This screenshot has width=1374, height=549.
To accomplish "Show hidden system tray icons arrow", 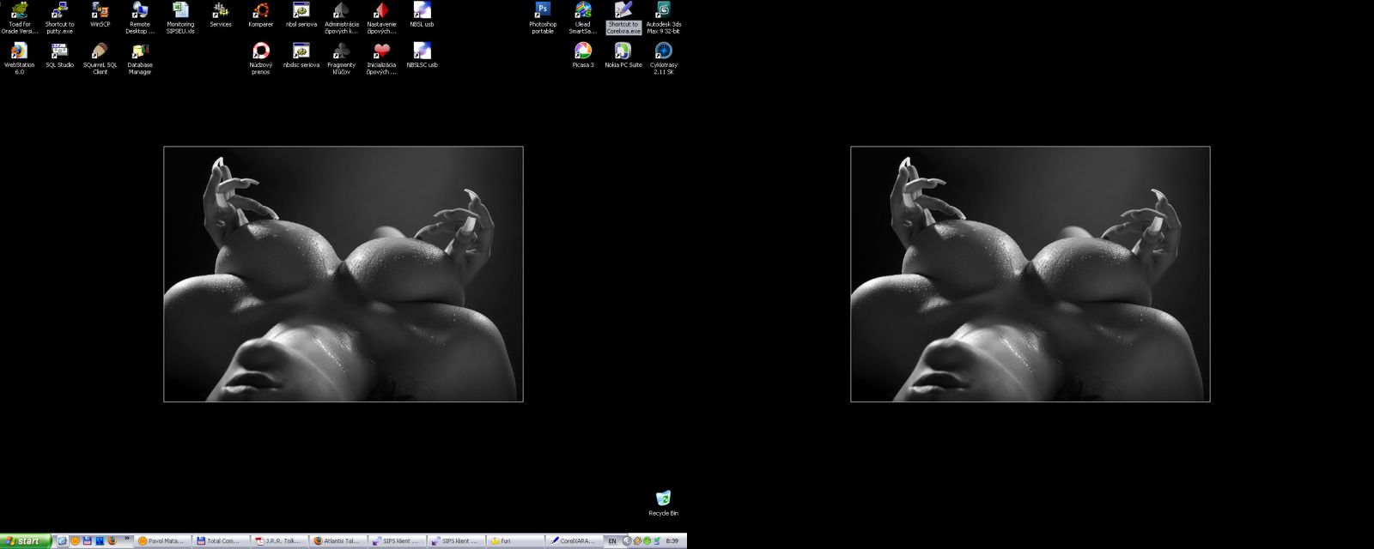I will point(626,541).
